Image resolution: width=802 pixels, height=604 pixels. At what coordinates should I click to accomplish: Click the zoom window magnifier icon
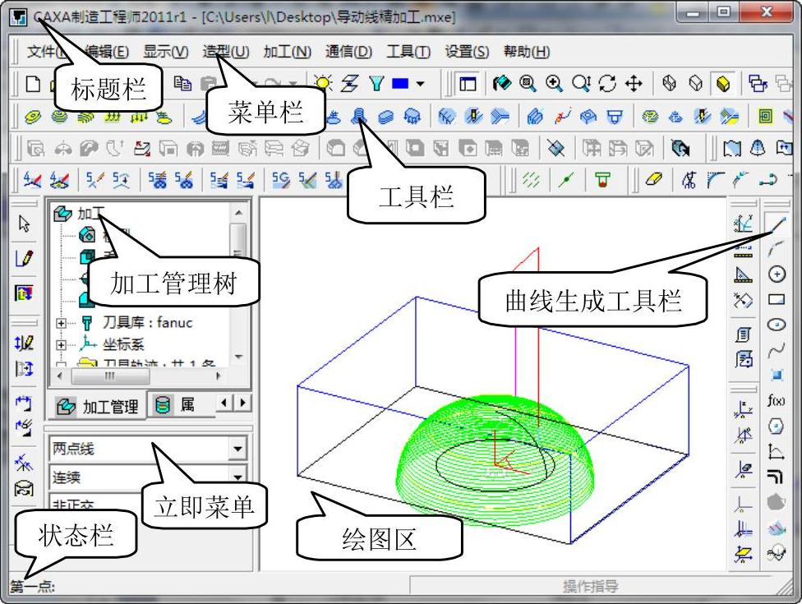tap(528, 83)
